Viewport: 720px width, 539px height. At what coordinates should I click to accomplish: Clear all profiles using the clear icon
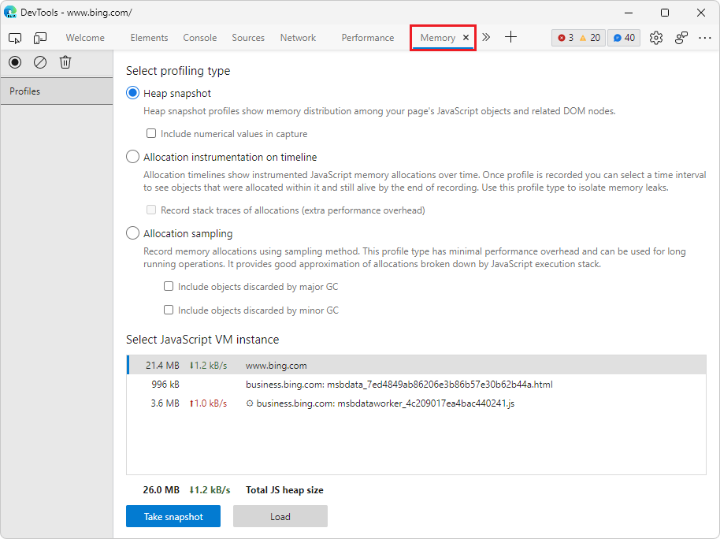[40, 61]
